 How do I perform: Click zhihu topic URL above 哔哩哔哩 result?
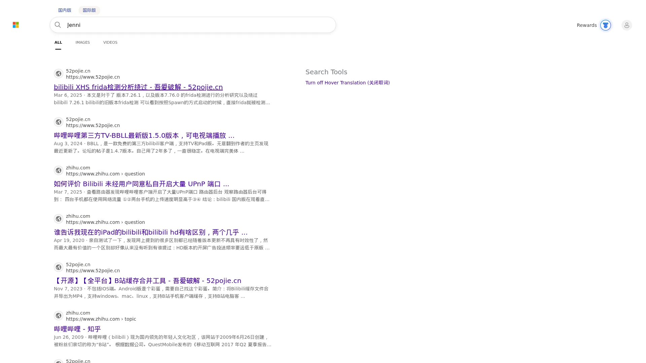tap(101, 319)
